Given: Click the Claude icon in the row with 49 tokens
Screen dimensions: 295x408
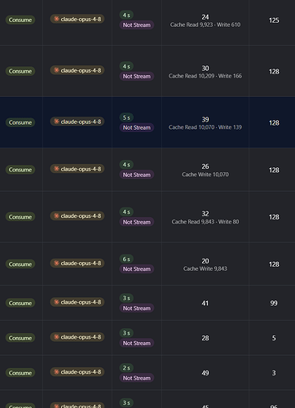Looking at the screenshot, I should pos(56,372).
